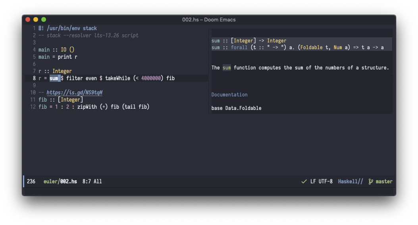Click the number 4000000 in the code
The image size is (418, 225).
click(151, 78)
